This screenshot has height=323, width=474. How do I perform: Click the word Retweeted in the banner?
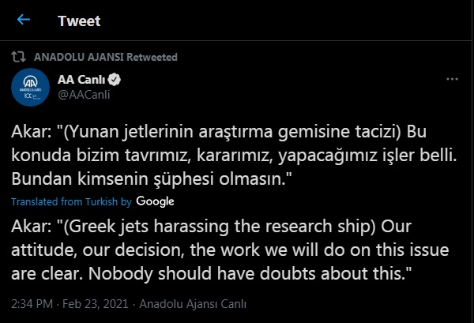point(153,57)
